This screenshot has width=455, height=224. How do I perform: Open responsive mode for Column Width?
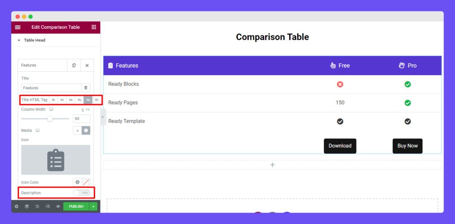click(52, 109)
